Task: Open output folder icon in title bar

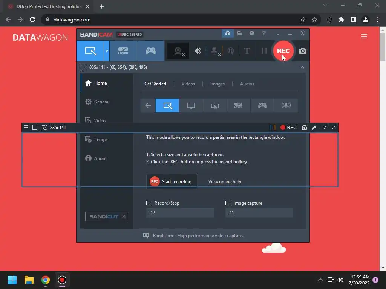Action: point(240,33)
